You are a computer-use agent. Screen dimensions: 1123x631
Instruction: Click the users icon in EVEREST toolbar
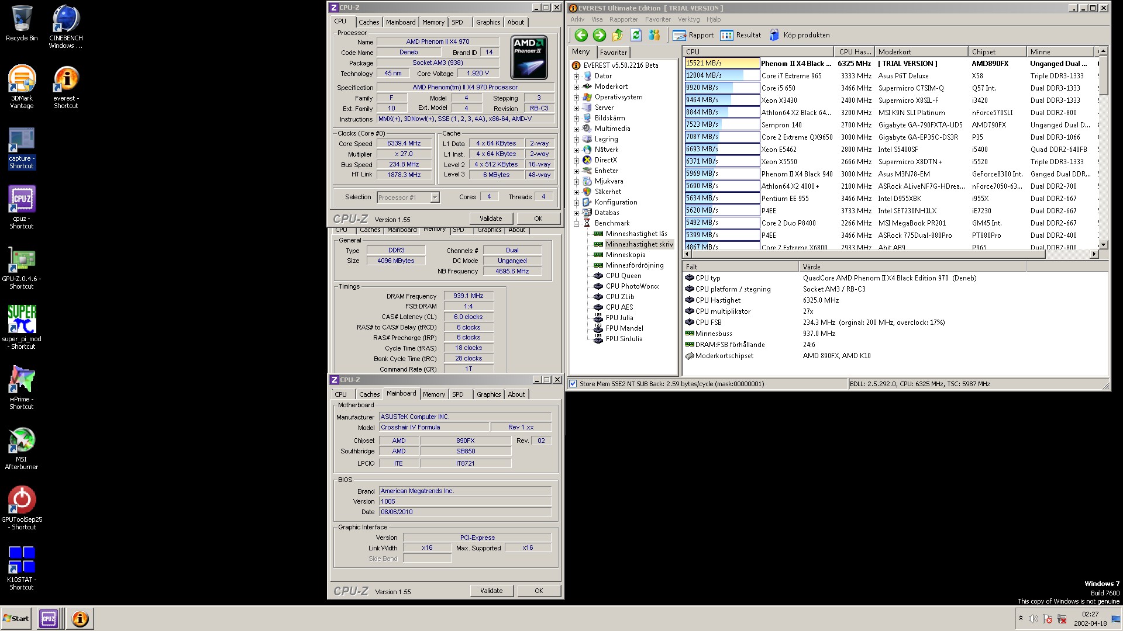[654, 35]
